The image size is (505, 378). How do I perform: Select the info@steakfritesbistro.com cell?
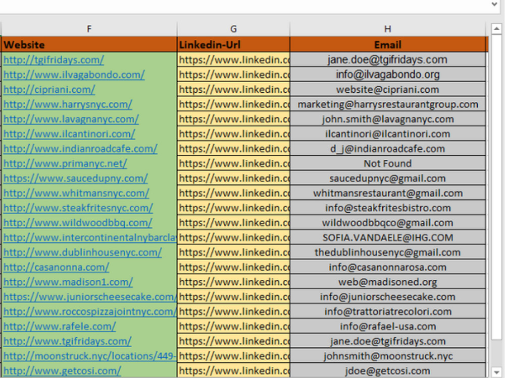point(388,208)
